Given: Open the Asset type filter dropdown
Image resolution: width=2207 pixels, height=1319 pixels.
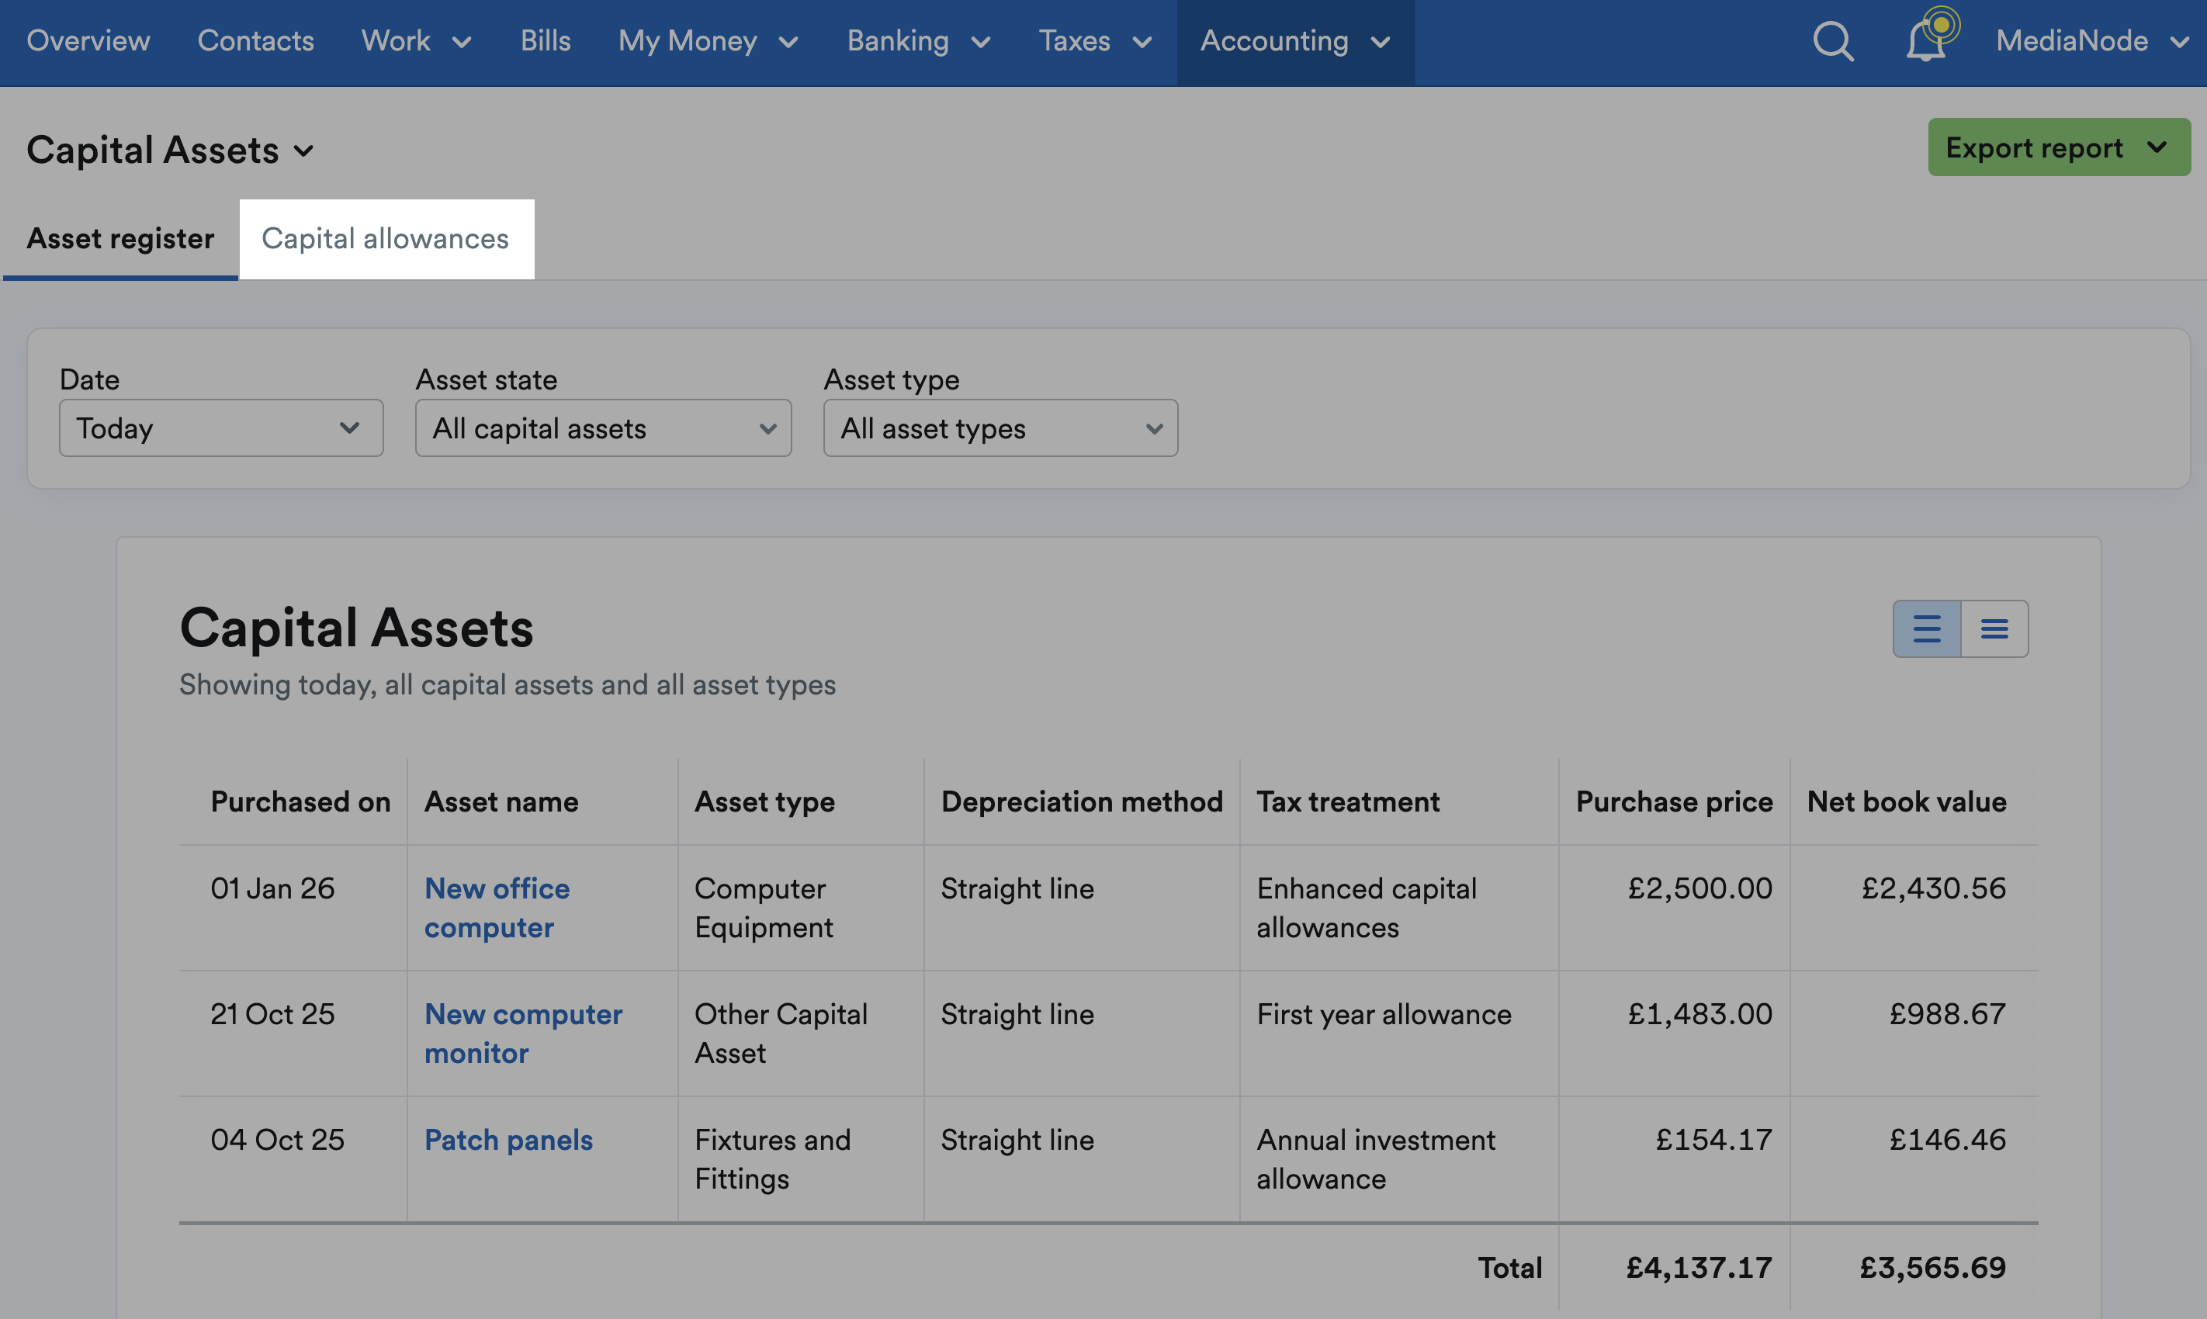Looking at the screenshot, I should click(x=1001, y=428).
